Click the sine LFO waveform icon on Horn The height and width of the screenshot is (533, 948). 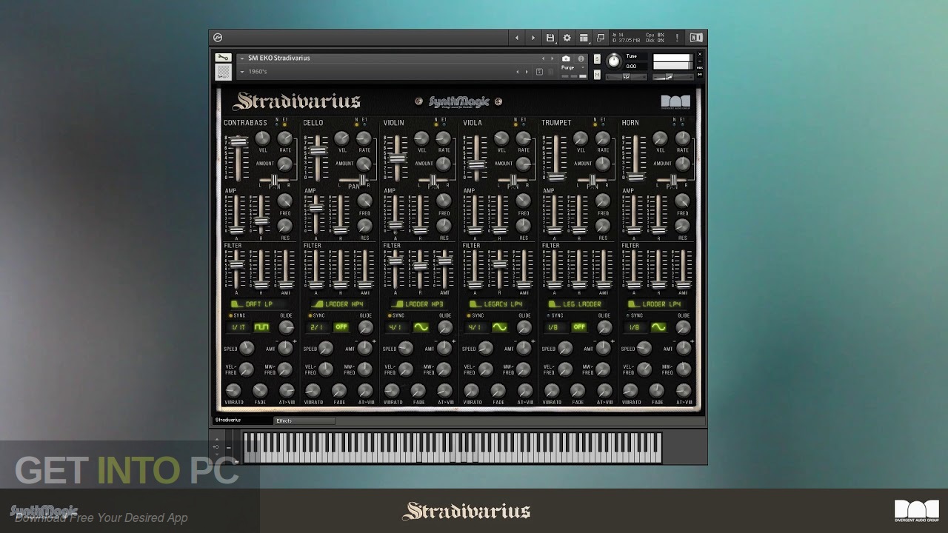point(658,327)
